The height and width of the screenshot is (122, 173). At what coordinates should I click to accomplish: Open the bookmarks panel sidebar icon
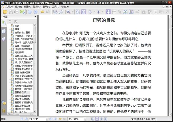[x=4, y=23]
